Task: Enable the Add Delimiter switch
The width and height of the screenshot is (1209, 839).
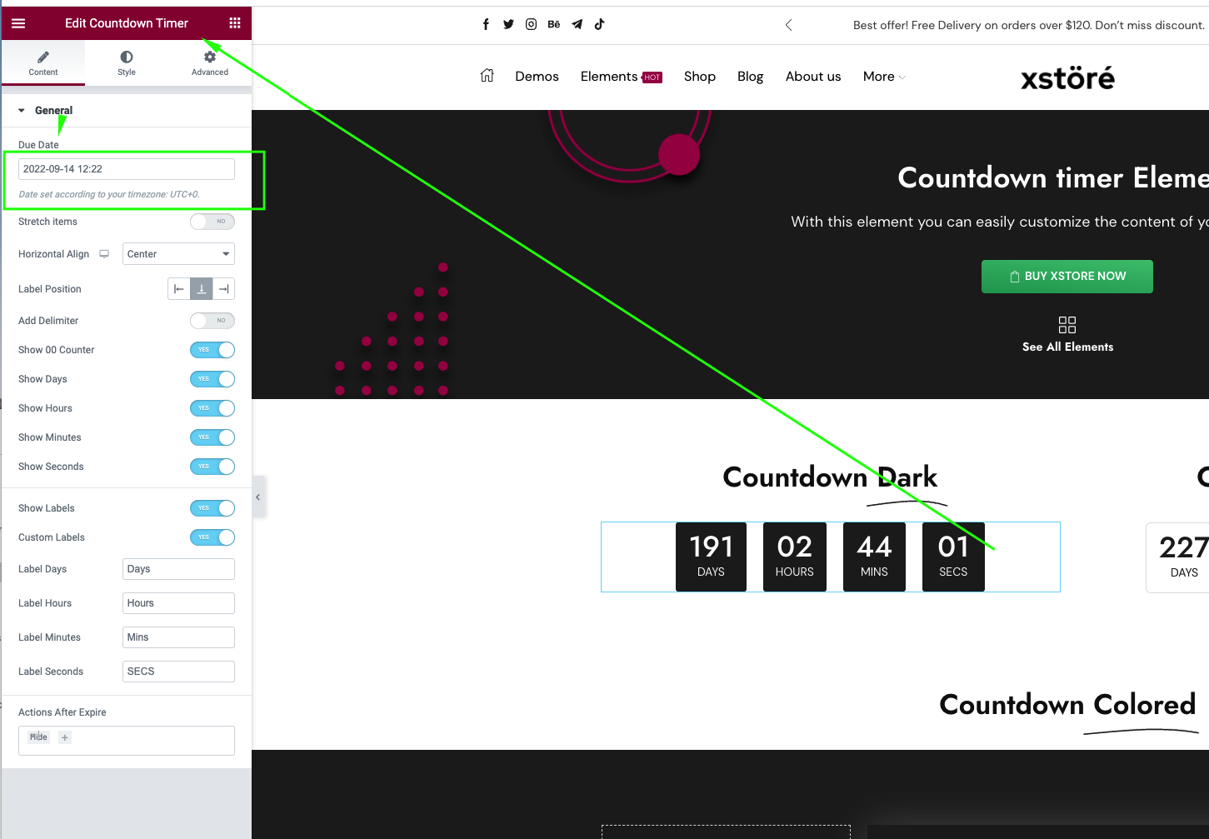Action: (212, 321)
